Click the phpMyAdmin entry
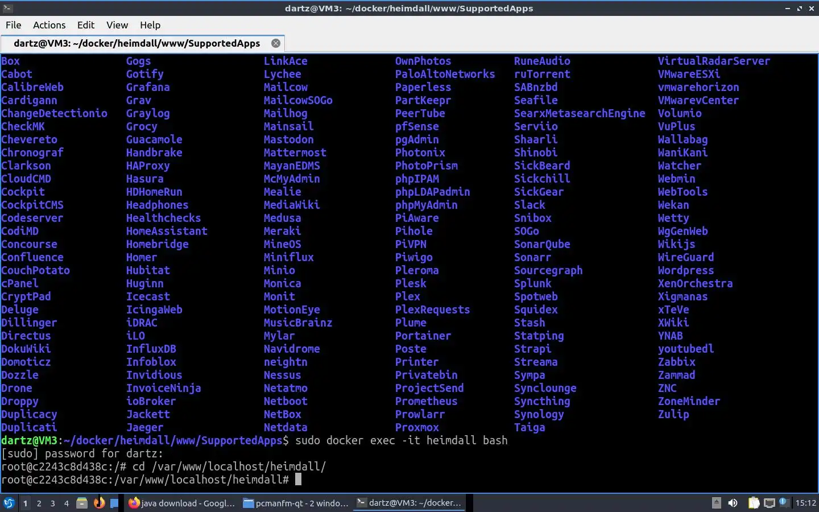 click(x=427, y=205)
